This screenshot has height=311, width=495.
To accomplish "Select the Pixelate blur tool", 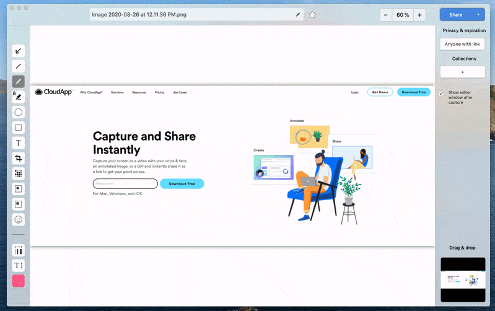I will click(x=19, y=173).
